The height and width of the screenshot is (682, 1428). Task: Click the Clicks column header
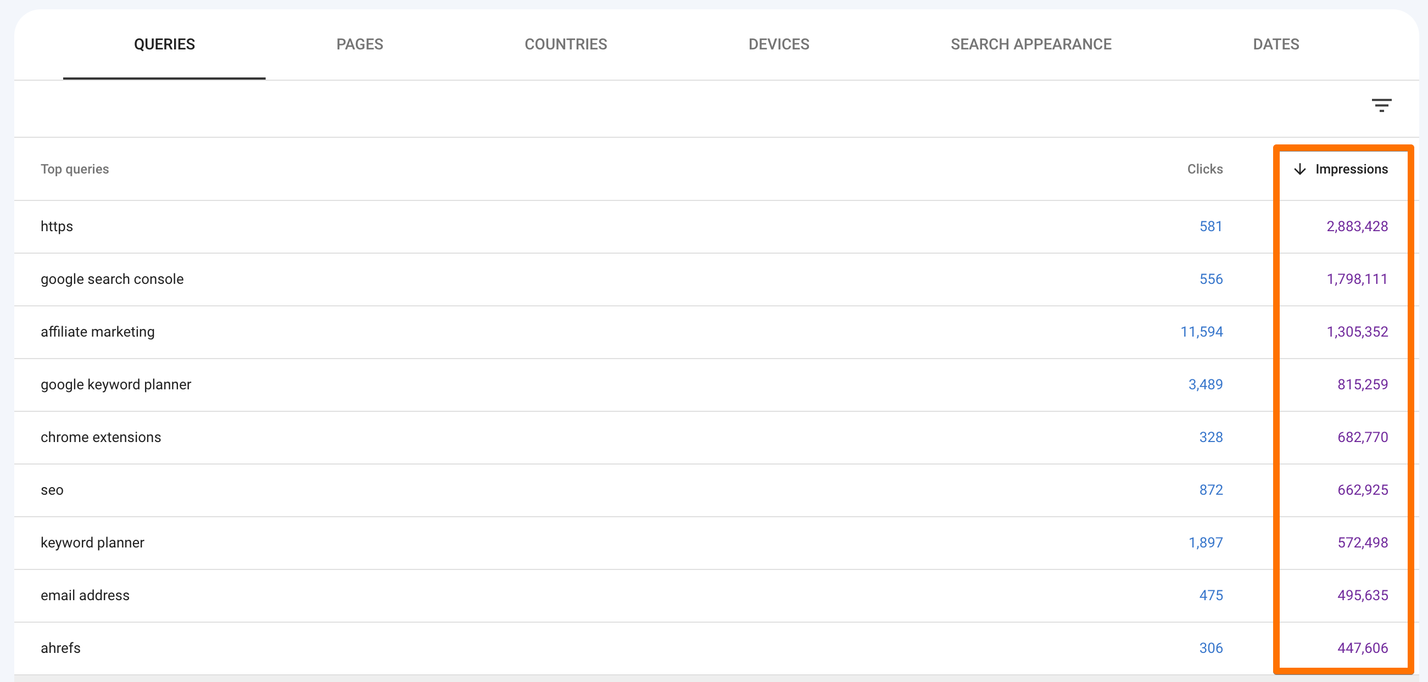[1205, 169]
